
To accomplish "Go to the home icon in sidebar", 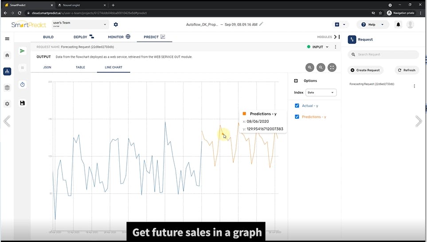I will 7,55.
